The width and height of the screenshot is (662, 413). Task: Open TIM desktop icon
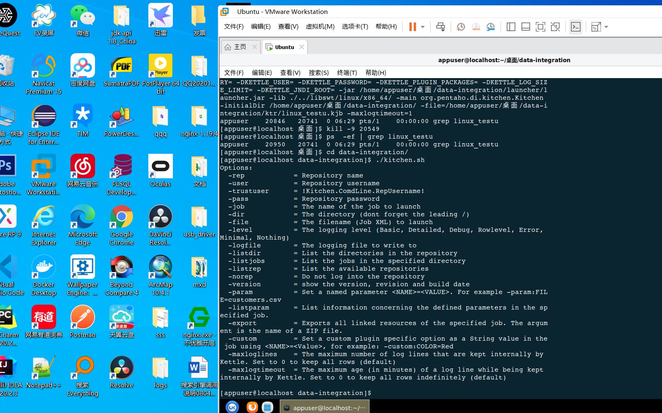(x=83, y=121)
